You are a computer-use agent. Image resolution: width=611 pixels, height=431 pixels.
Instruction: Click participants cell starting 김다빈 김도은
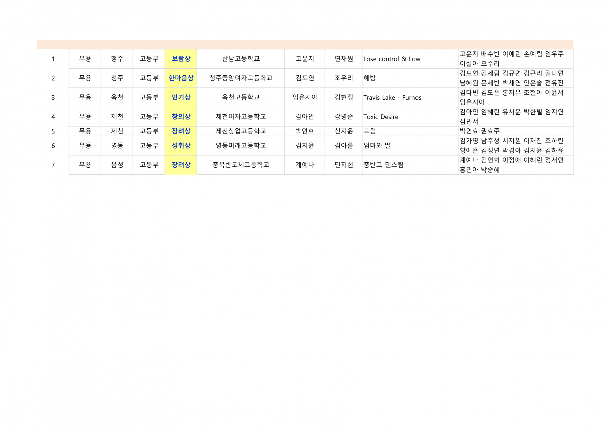[516, 98]
